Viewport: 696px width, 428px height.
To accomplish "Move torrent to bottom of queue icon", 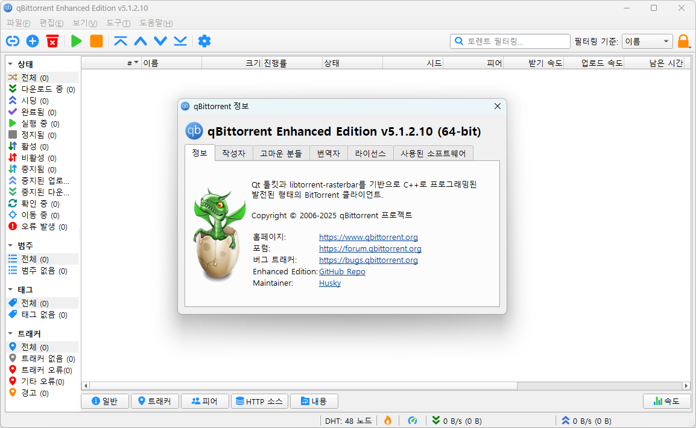I will click(x=180, y=41).
